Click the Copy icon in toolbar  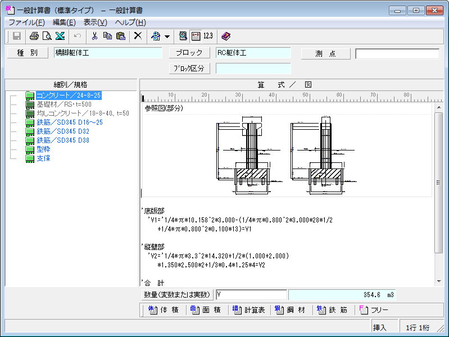107,36
